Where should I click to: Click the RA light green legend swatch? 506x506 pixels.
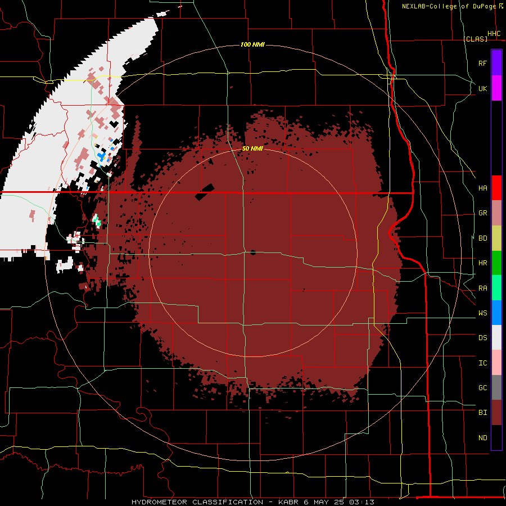click(496, 288)
